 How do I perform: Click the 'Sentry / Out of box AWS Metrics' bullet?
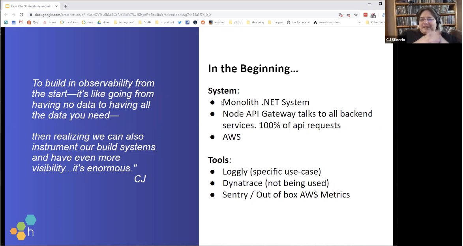286,195
